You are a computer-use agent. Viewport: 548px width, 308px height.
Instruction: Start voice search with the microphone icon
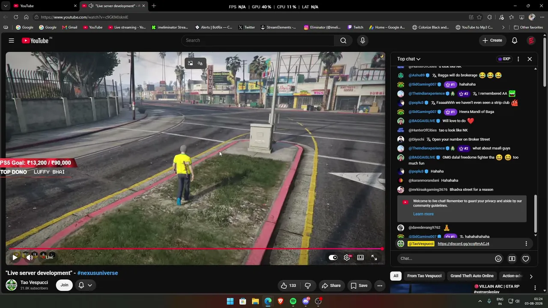[x=363, y=40]
